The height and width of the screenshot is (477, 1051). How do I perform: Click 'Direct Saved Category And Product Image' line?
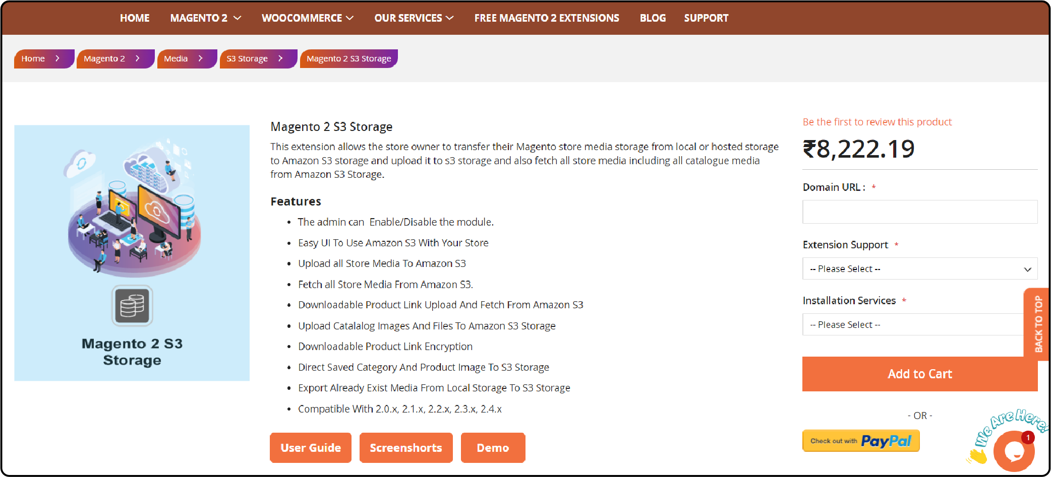pyautogui.click(x=424, y=367)
